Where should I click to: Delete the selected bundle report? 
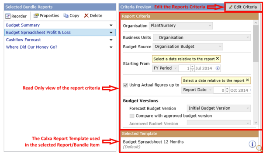tap(93, 16)
